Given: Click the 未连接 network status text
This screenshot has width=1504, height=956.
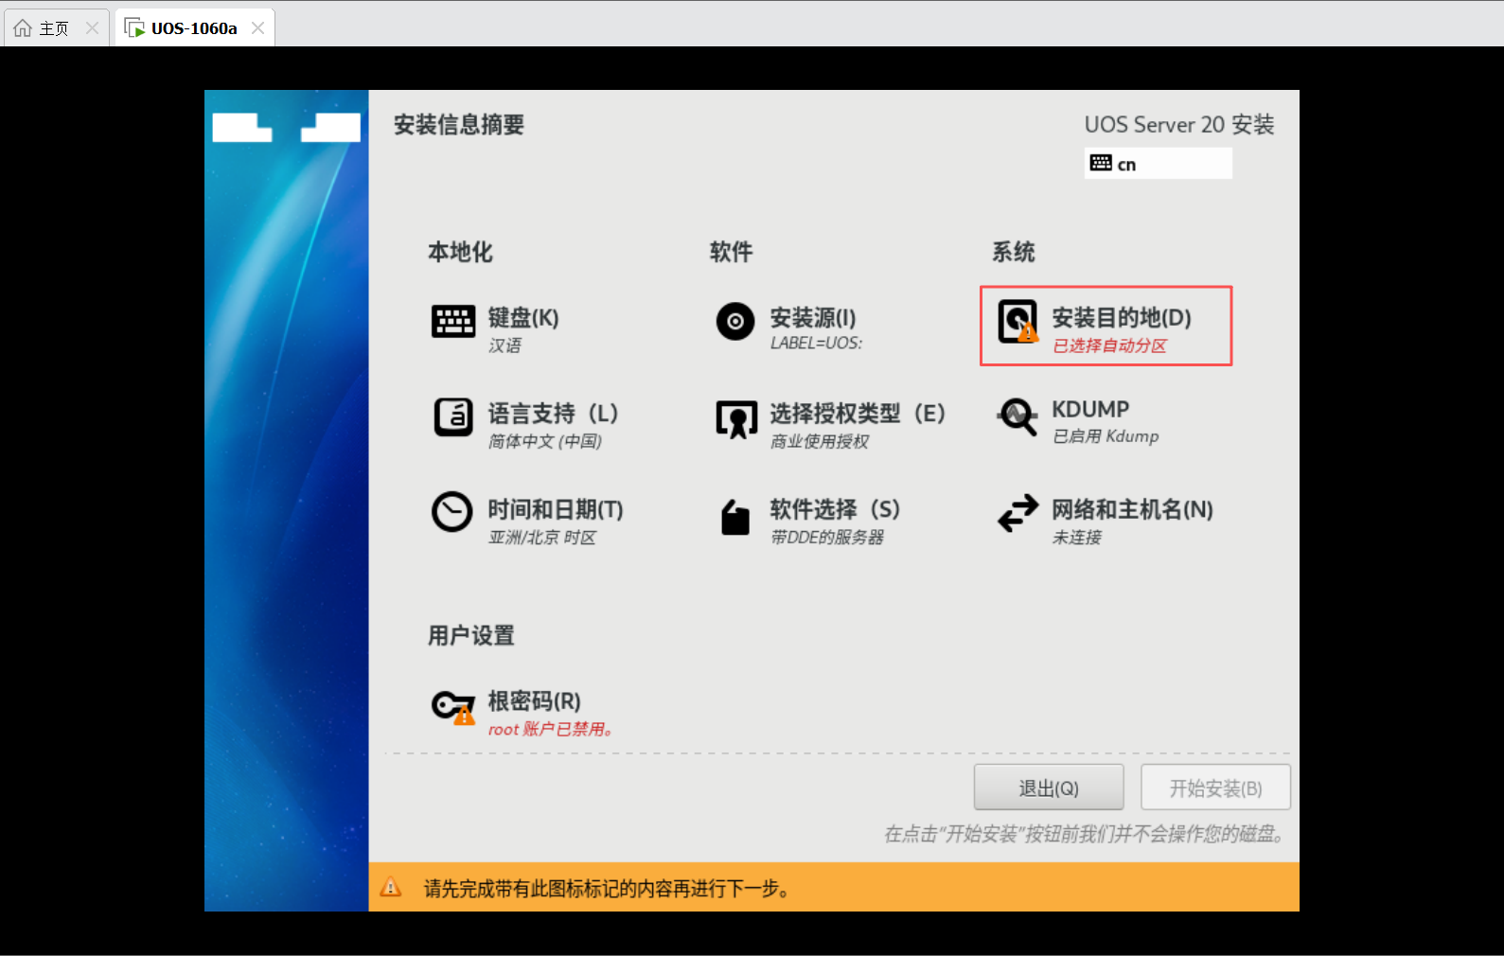Looking at the screenshot, I should click(x=1077, y=538).
